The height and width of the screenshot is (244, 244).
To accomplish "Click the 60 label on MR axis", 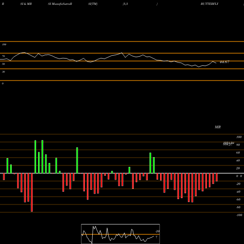I will pos(238,153).
